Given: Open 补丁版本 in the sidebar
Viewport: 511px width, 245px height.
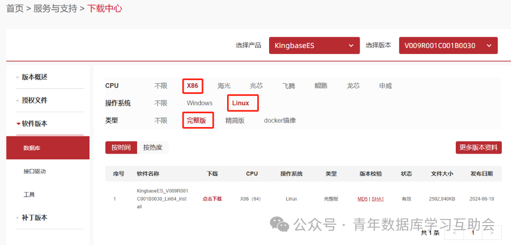Looking at the screenshot, I should pos(35,217).
